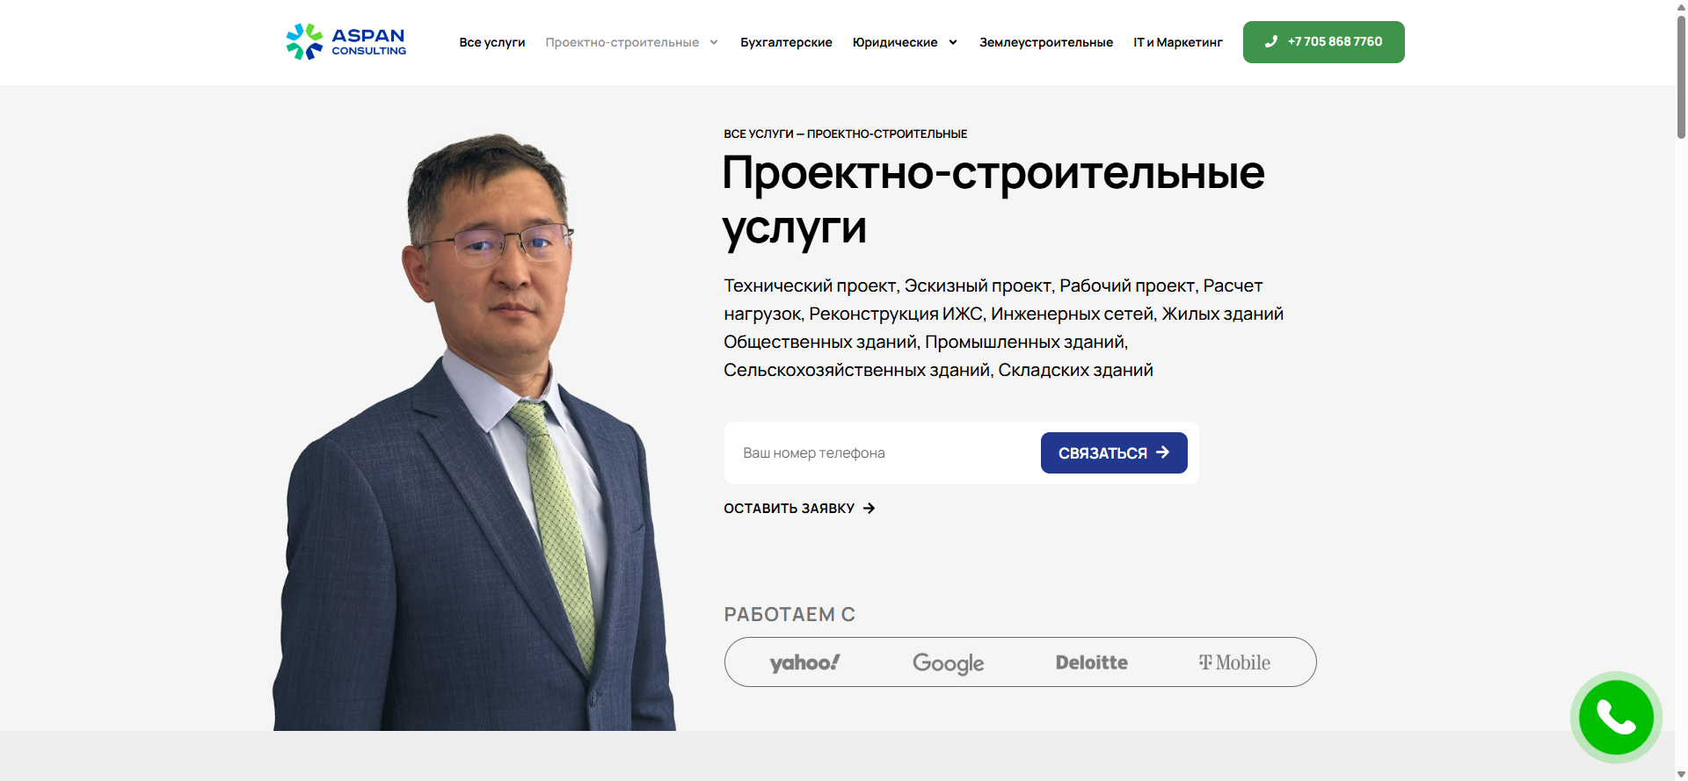Click the Проектно-строительные услуги heading
Image resolution: width=1688 pixels, height=781 pixels.
[993, 200]
